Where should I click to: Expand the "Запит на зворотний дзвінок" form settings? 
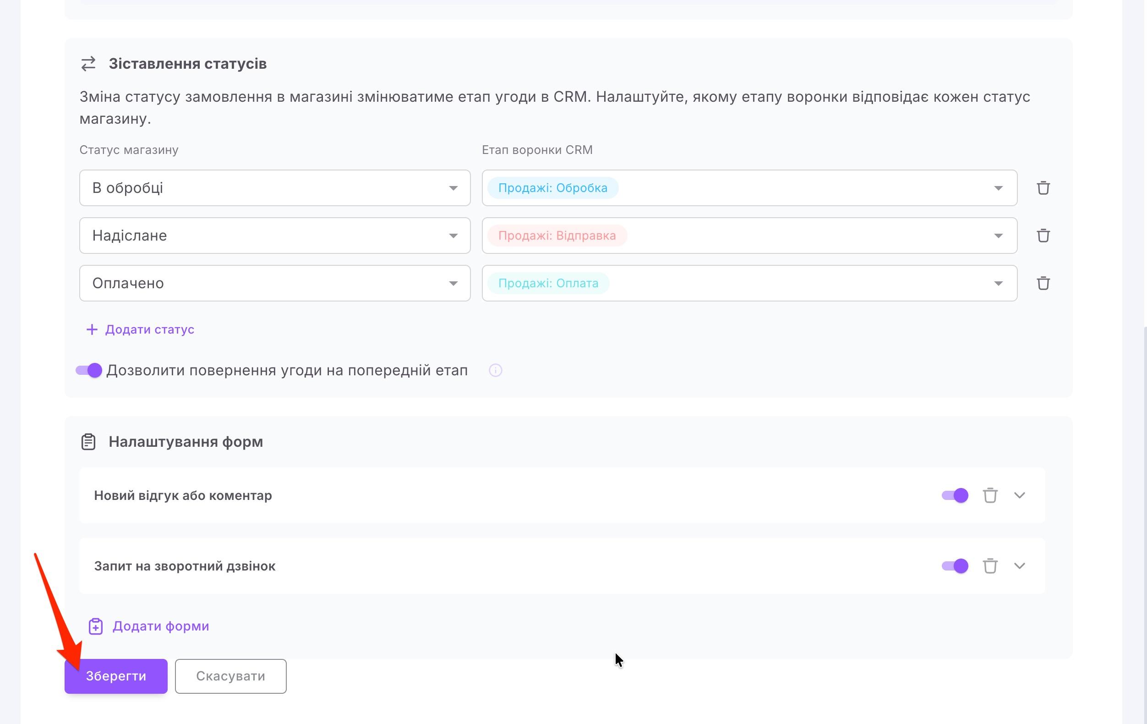pyautogui.click(x=1019, y=566)
